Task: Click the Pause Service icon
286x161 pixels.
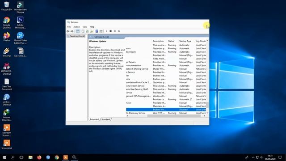Action: (x=115, y=31)
